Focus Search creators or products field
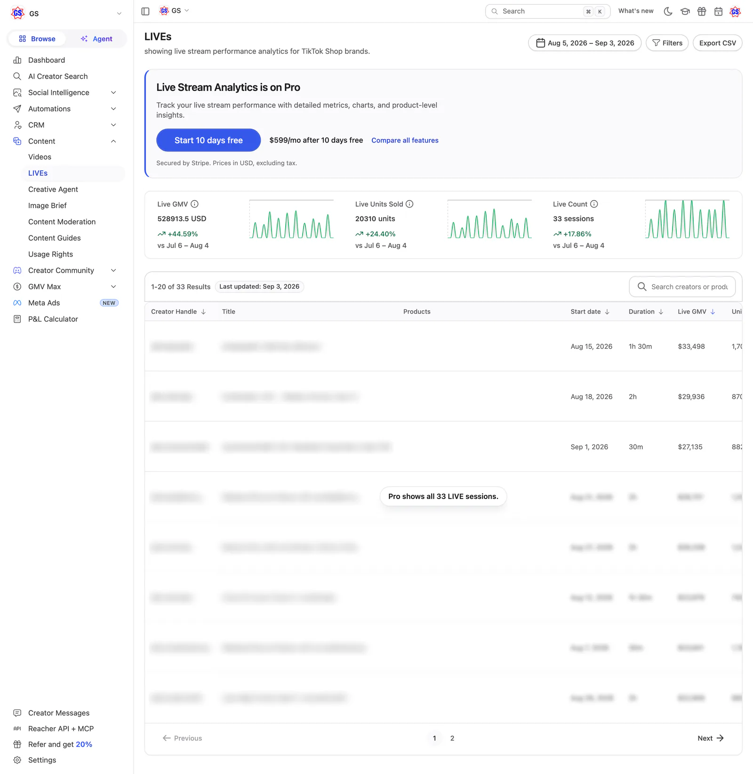Viewport: 753px width, 774px height. (x=682, y=287)
